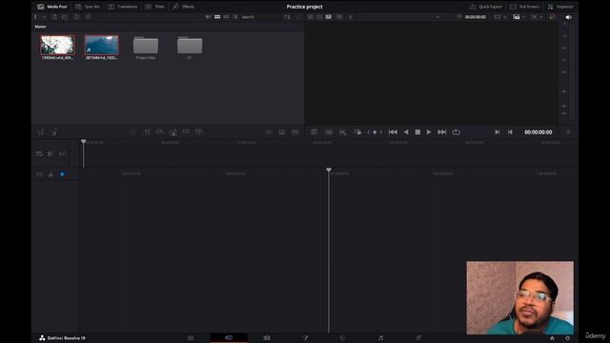Open Project Settings gear icon
Viewport: 610px width, 343px height.
point(568,338)
